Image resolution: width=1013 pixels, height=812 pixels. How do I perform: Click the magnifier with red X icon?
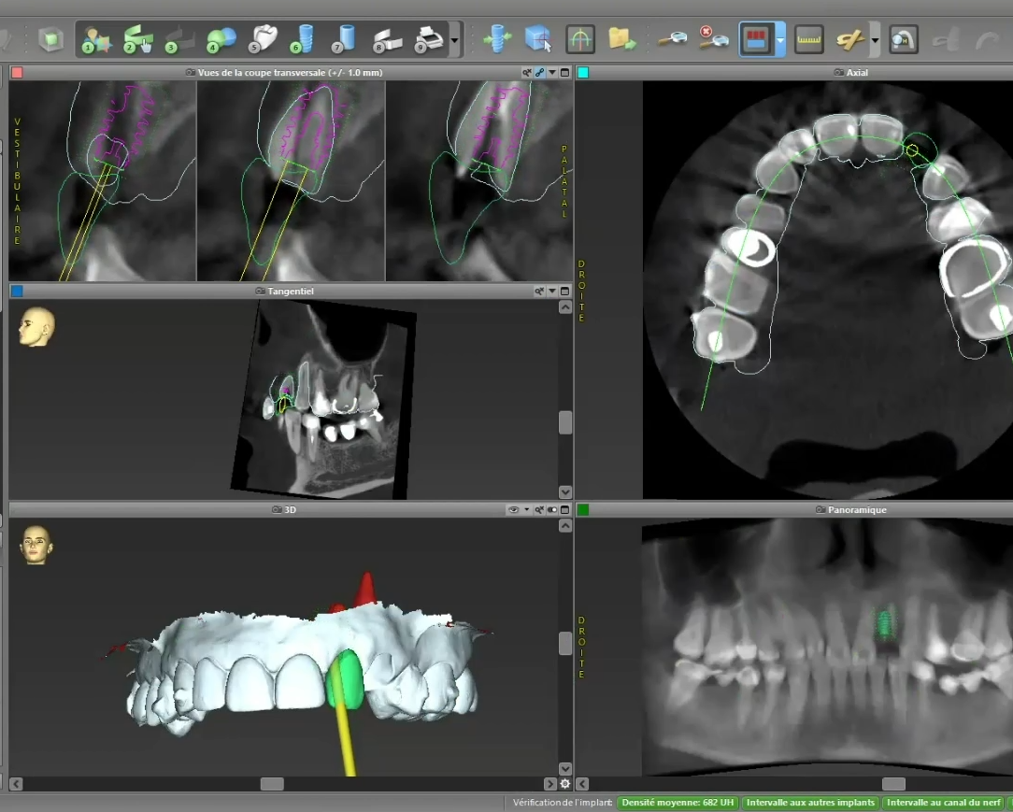click(x=712, y=39)
